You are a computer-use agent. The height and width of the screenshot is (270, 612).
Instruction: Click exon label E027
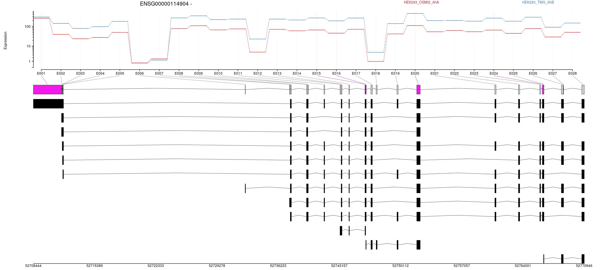[553, 73]
